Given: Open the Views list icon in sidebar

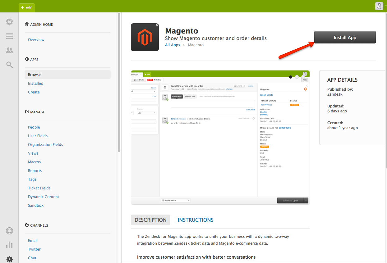Looking at the screenshot, I should tap(9, 36).
